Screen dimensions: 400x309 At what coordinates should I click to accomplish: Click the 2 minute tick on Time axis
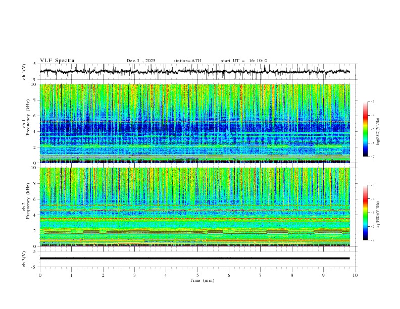pyautogui.click(x=103, y=275)
